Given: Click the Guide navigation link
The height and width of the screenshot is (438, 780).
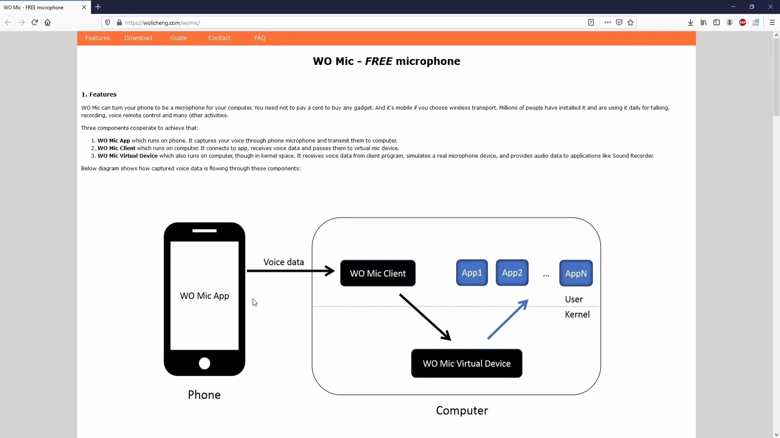Looking at the screenshot, I should (178, 38).
